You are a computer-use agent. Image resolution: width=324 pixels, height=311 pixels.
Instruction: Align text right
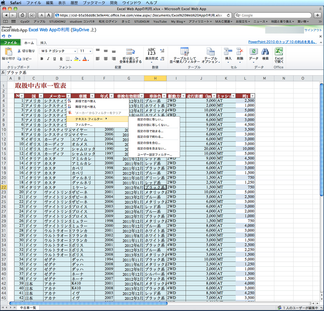(x=114, y=59)
